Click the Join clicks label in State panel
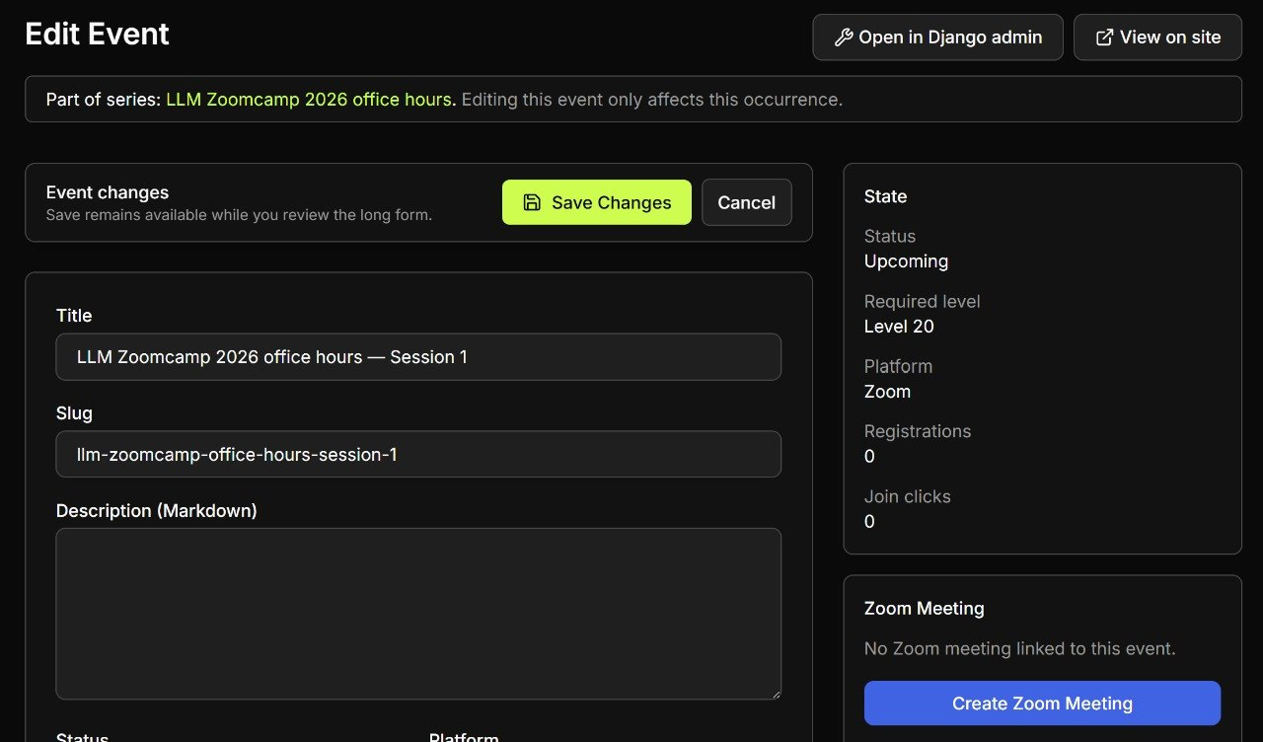The width and height of the screenshot is (1263, 742). click(x=908, y=496)
